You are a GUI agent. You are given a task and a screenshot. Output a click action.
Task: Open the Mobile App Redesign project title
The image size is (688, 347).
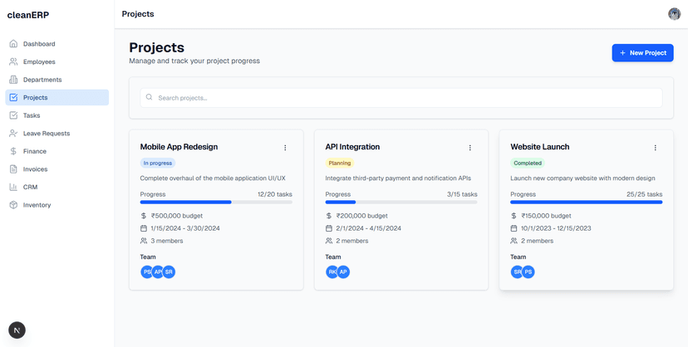coord(179,147)
